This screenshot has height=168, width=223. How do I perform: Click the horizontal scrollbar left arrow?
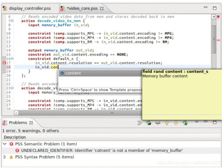(x=16, y=113)
